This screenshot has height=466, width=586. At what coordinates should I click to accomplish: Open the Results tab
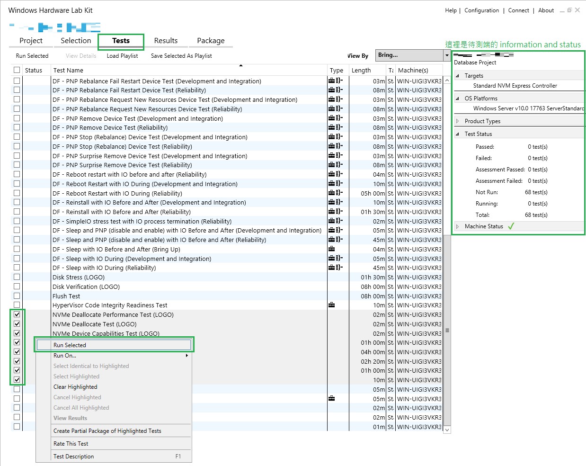coord(166,41)
